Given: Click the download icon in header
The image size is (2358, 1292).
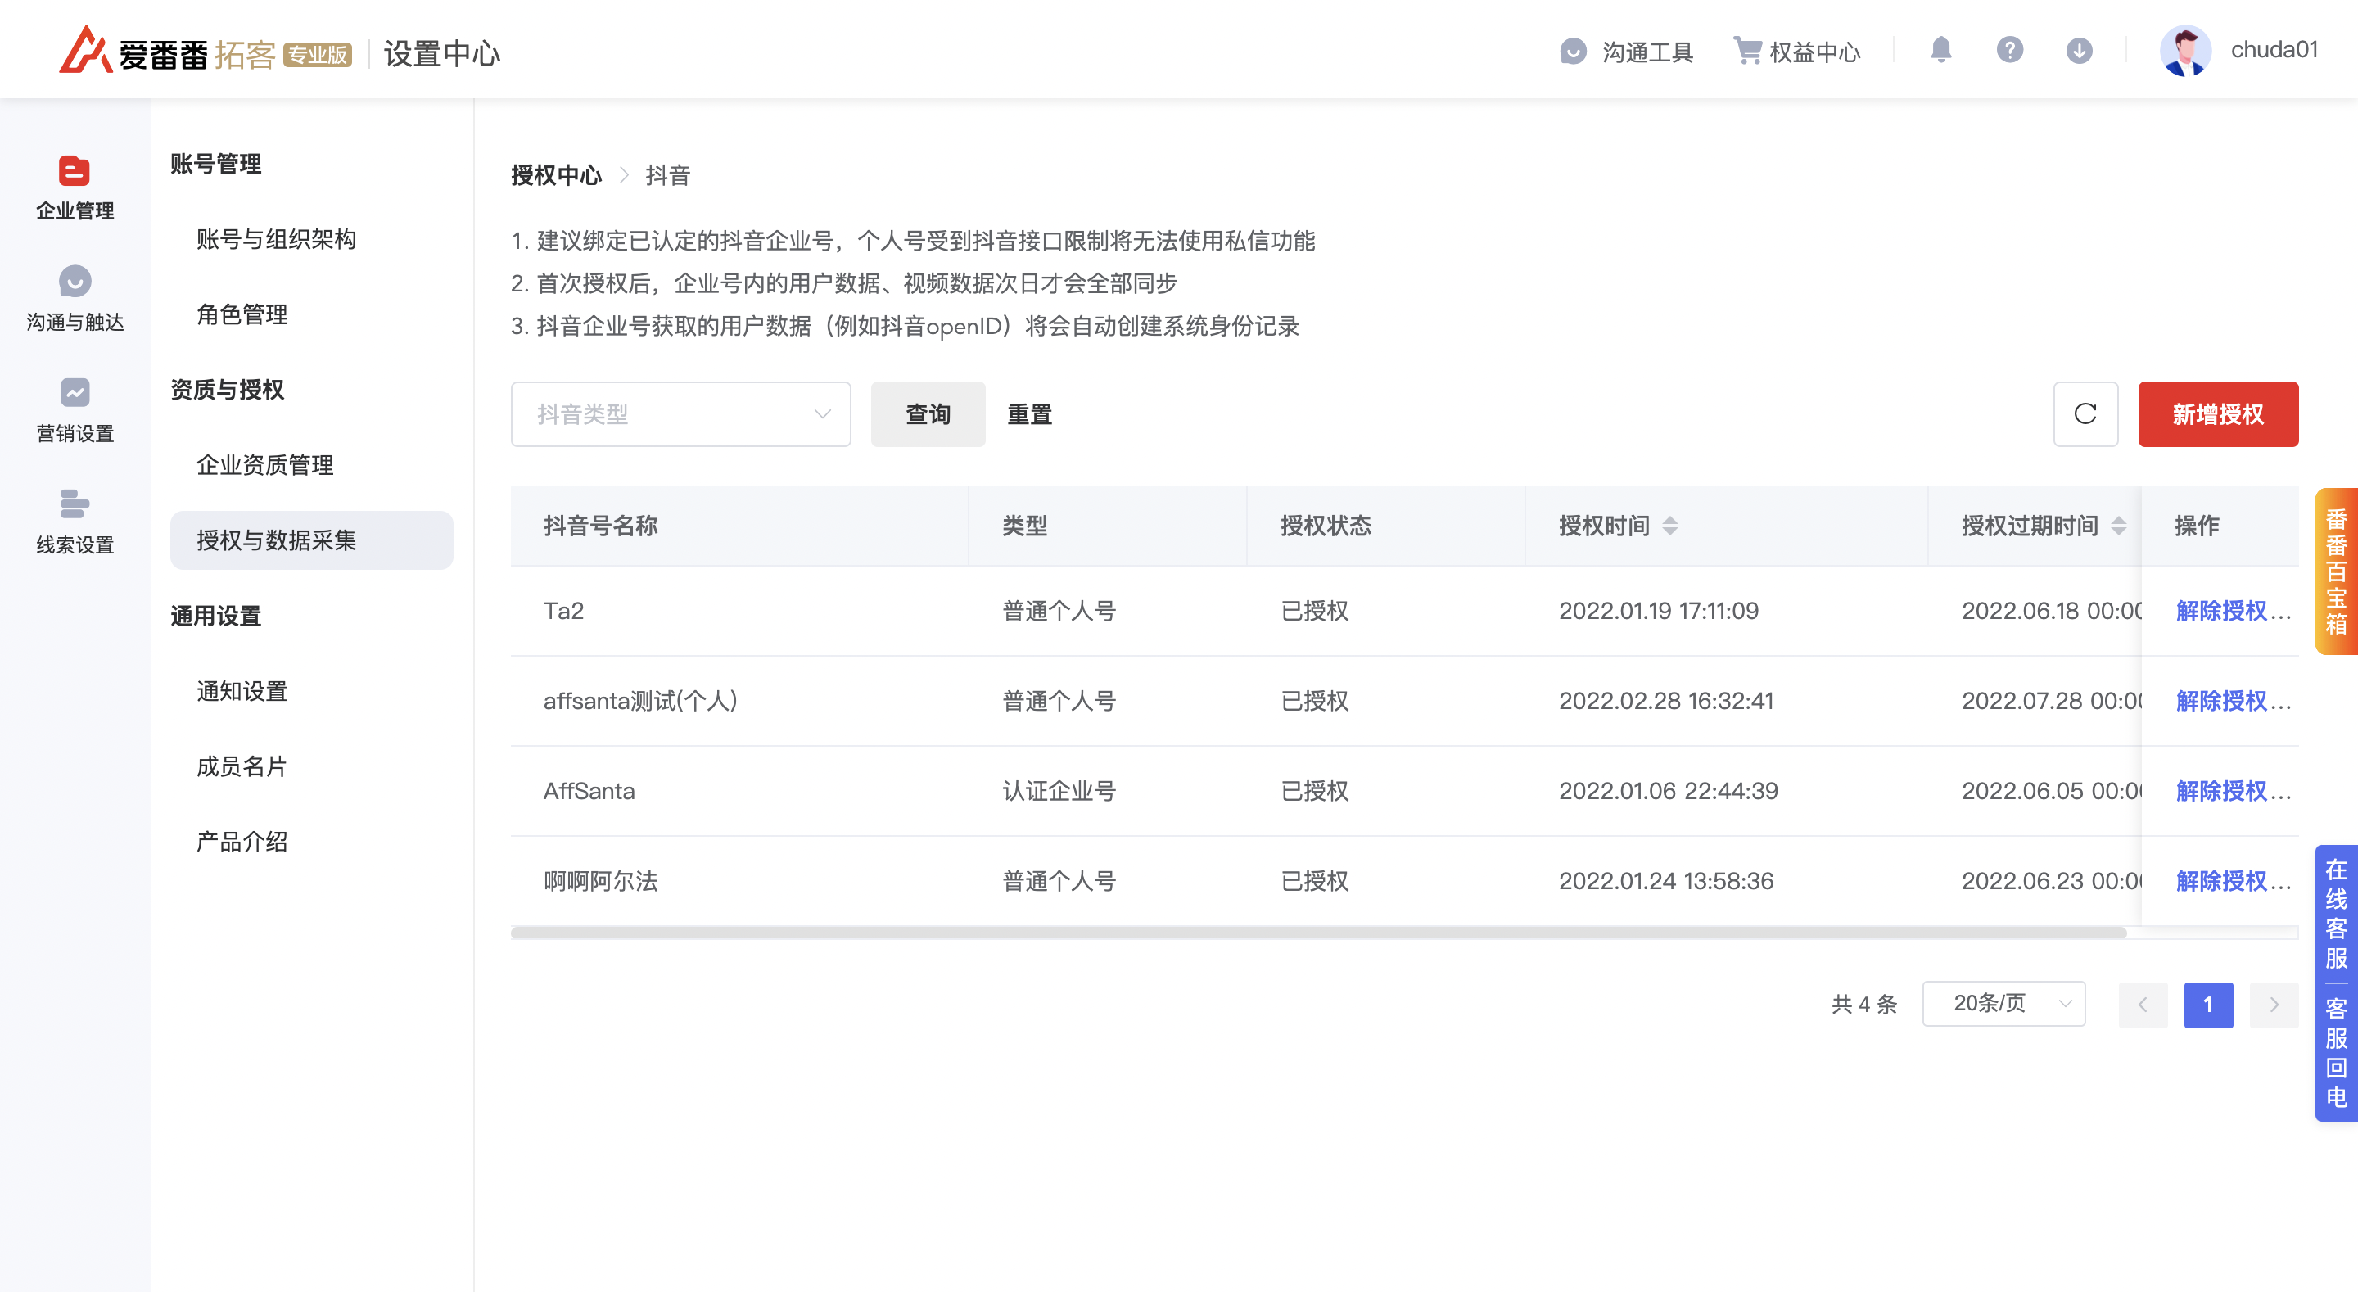Looking at the screenshot, I should tap(2079, 51).
